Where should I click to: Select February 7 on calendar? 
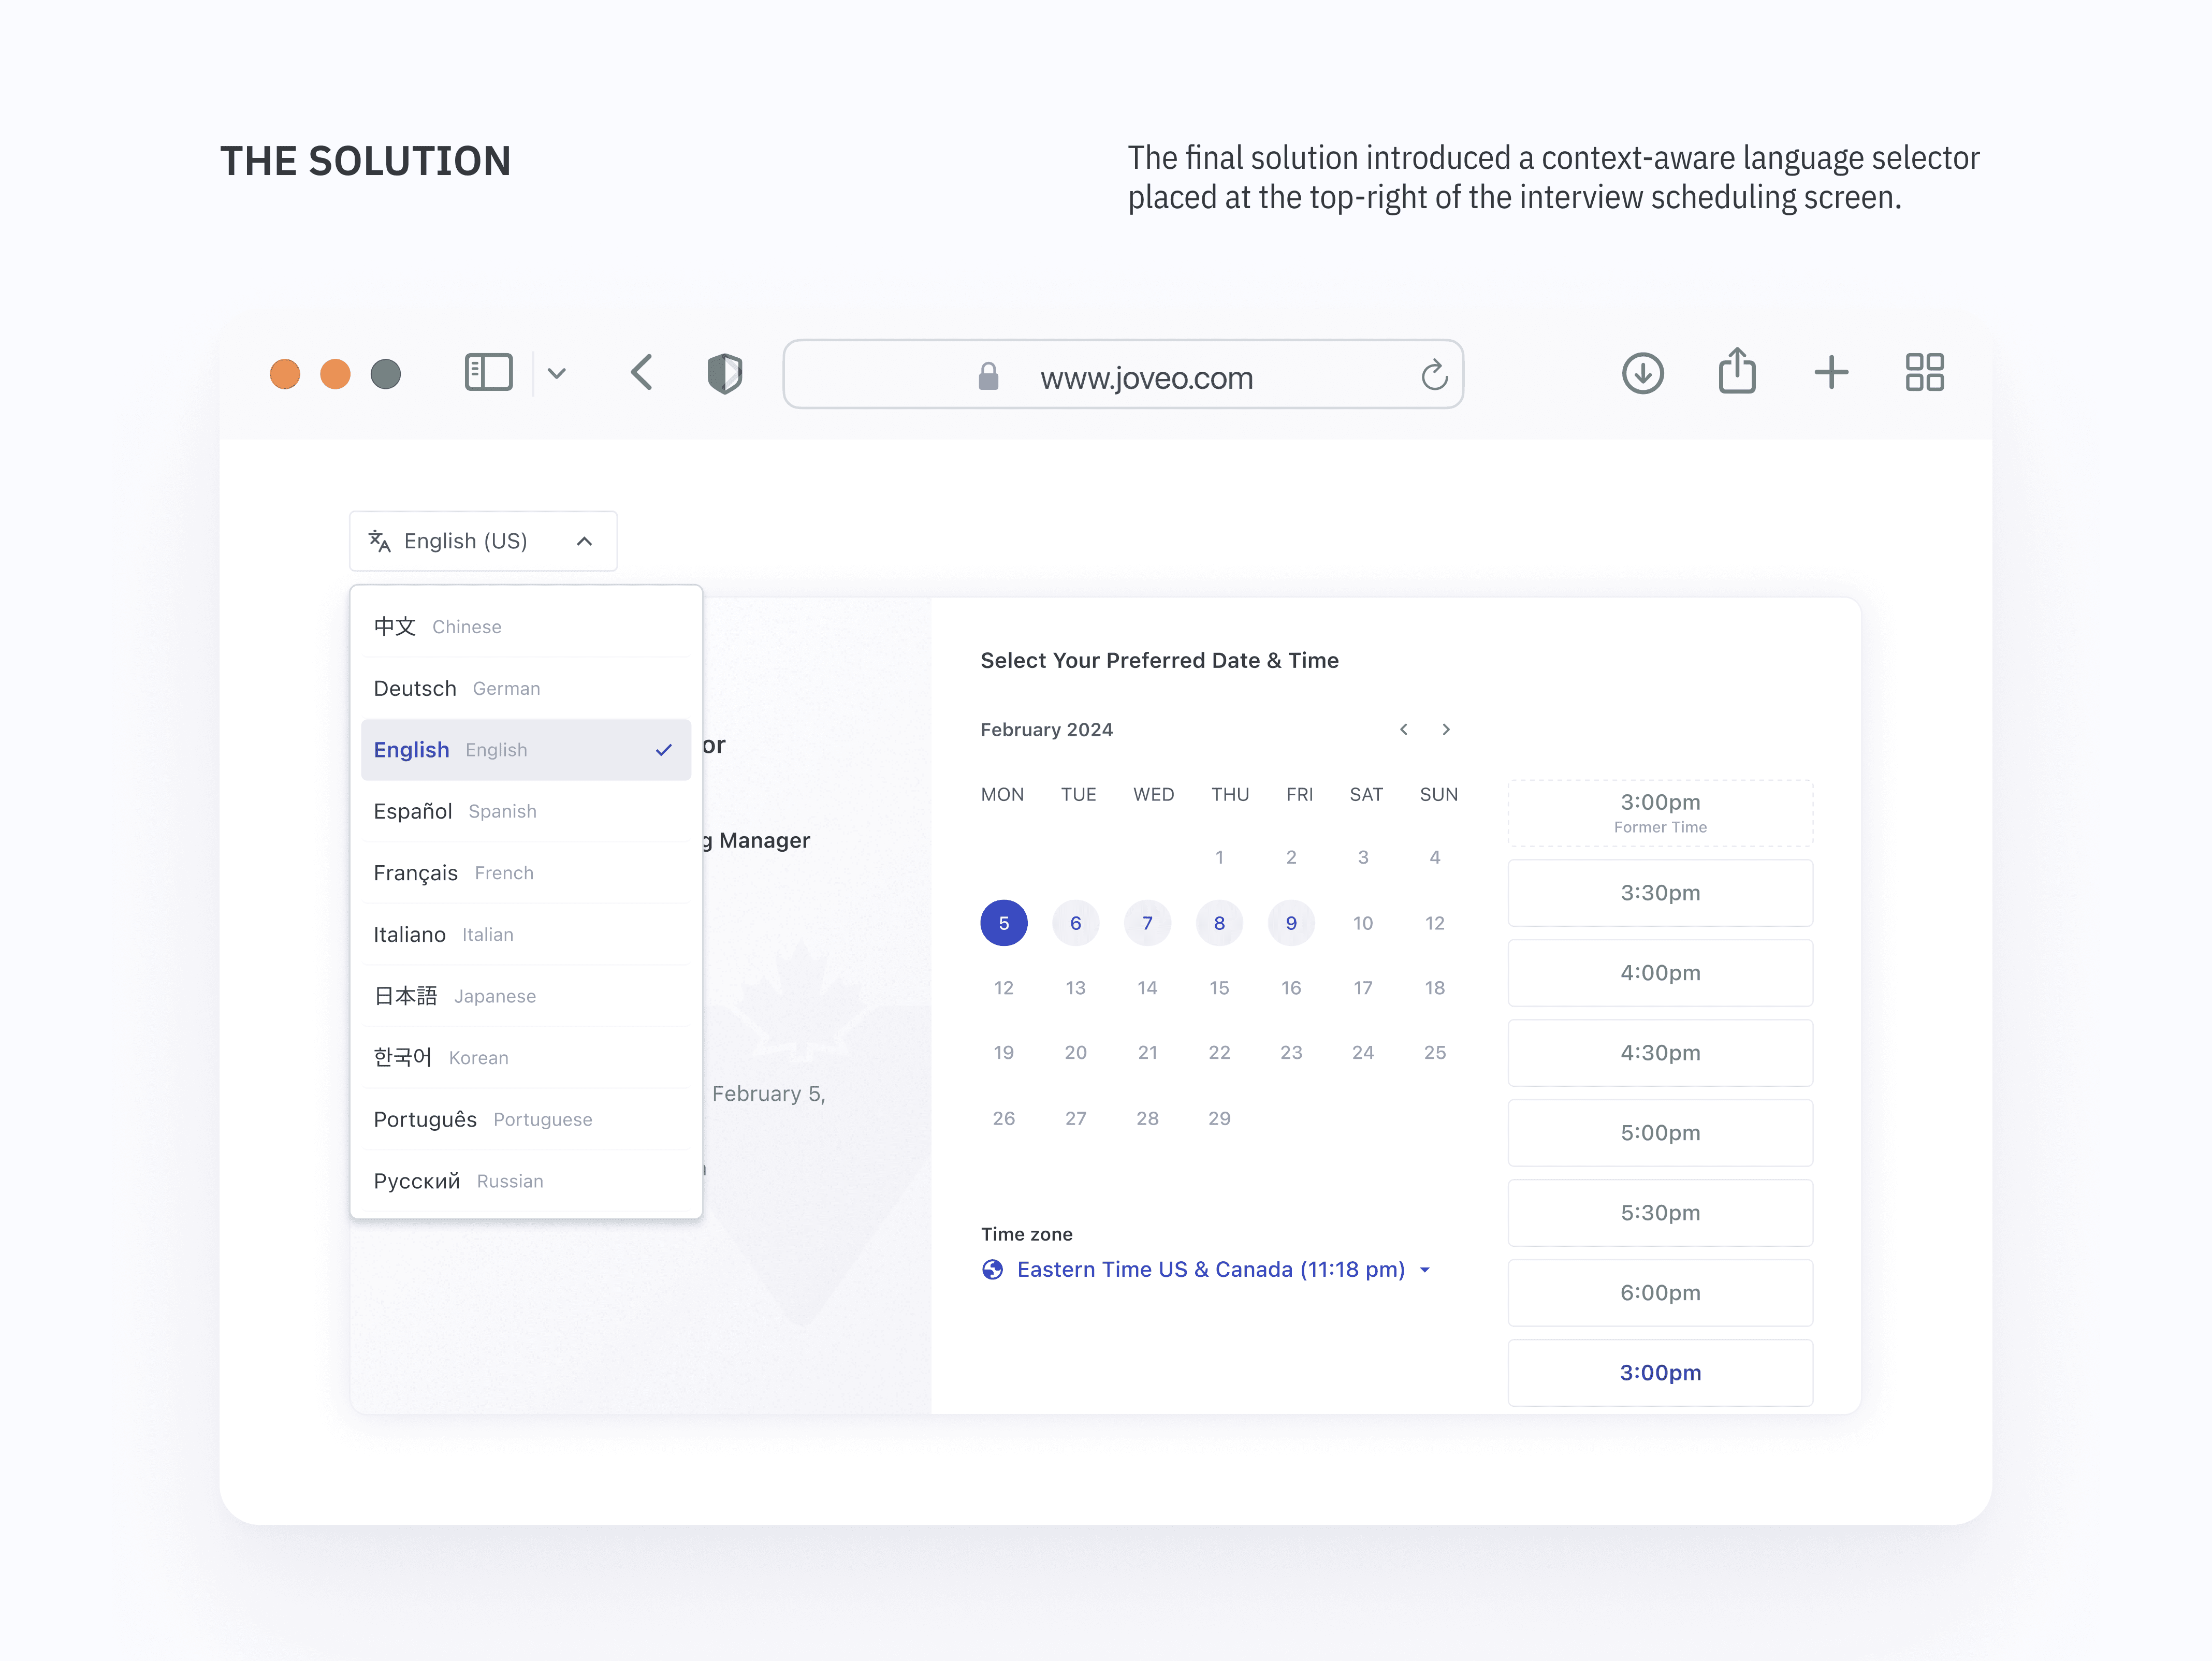tap(1147, 923)
